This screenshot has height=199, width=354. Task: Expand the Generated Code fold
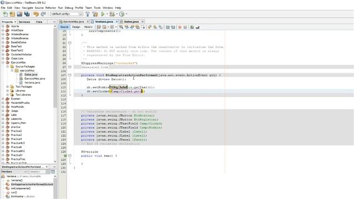(x=70, y=67)
